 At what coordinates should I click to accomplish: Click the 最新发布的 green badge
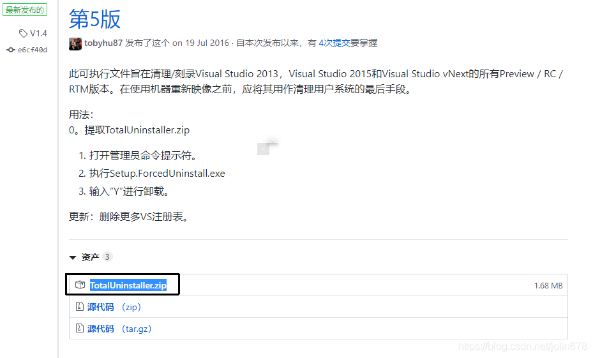pyautogui.click(x=25, y=10)
